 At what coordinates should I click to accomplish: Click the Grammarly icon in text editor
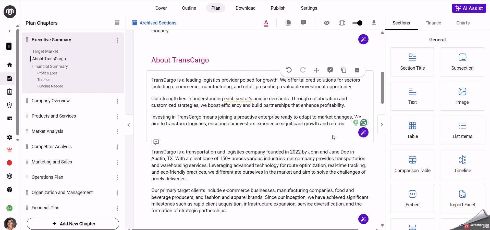[364, 123]
